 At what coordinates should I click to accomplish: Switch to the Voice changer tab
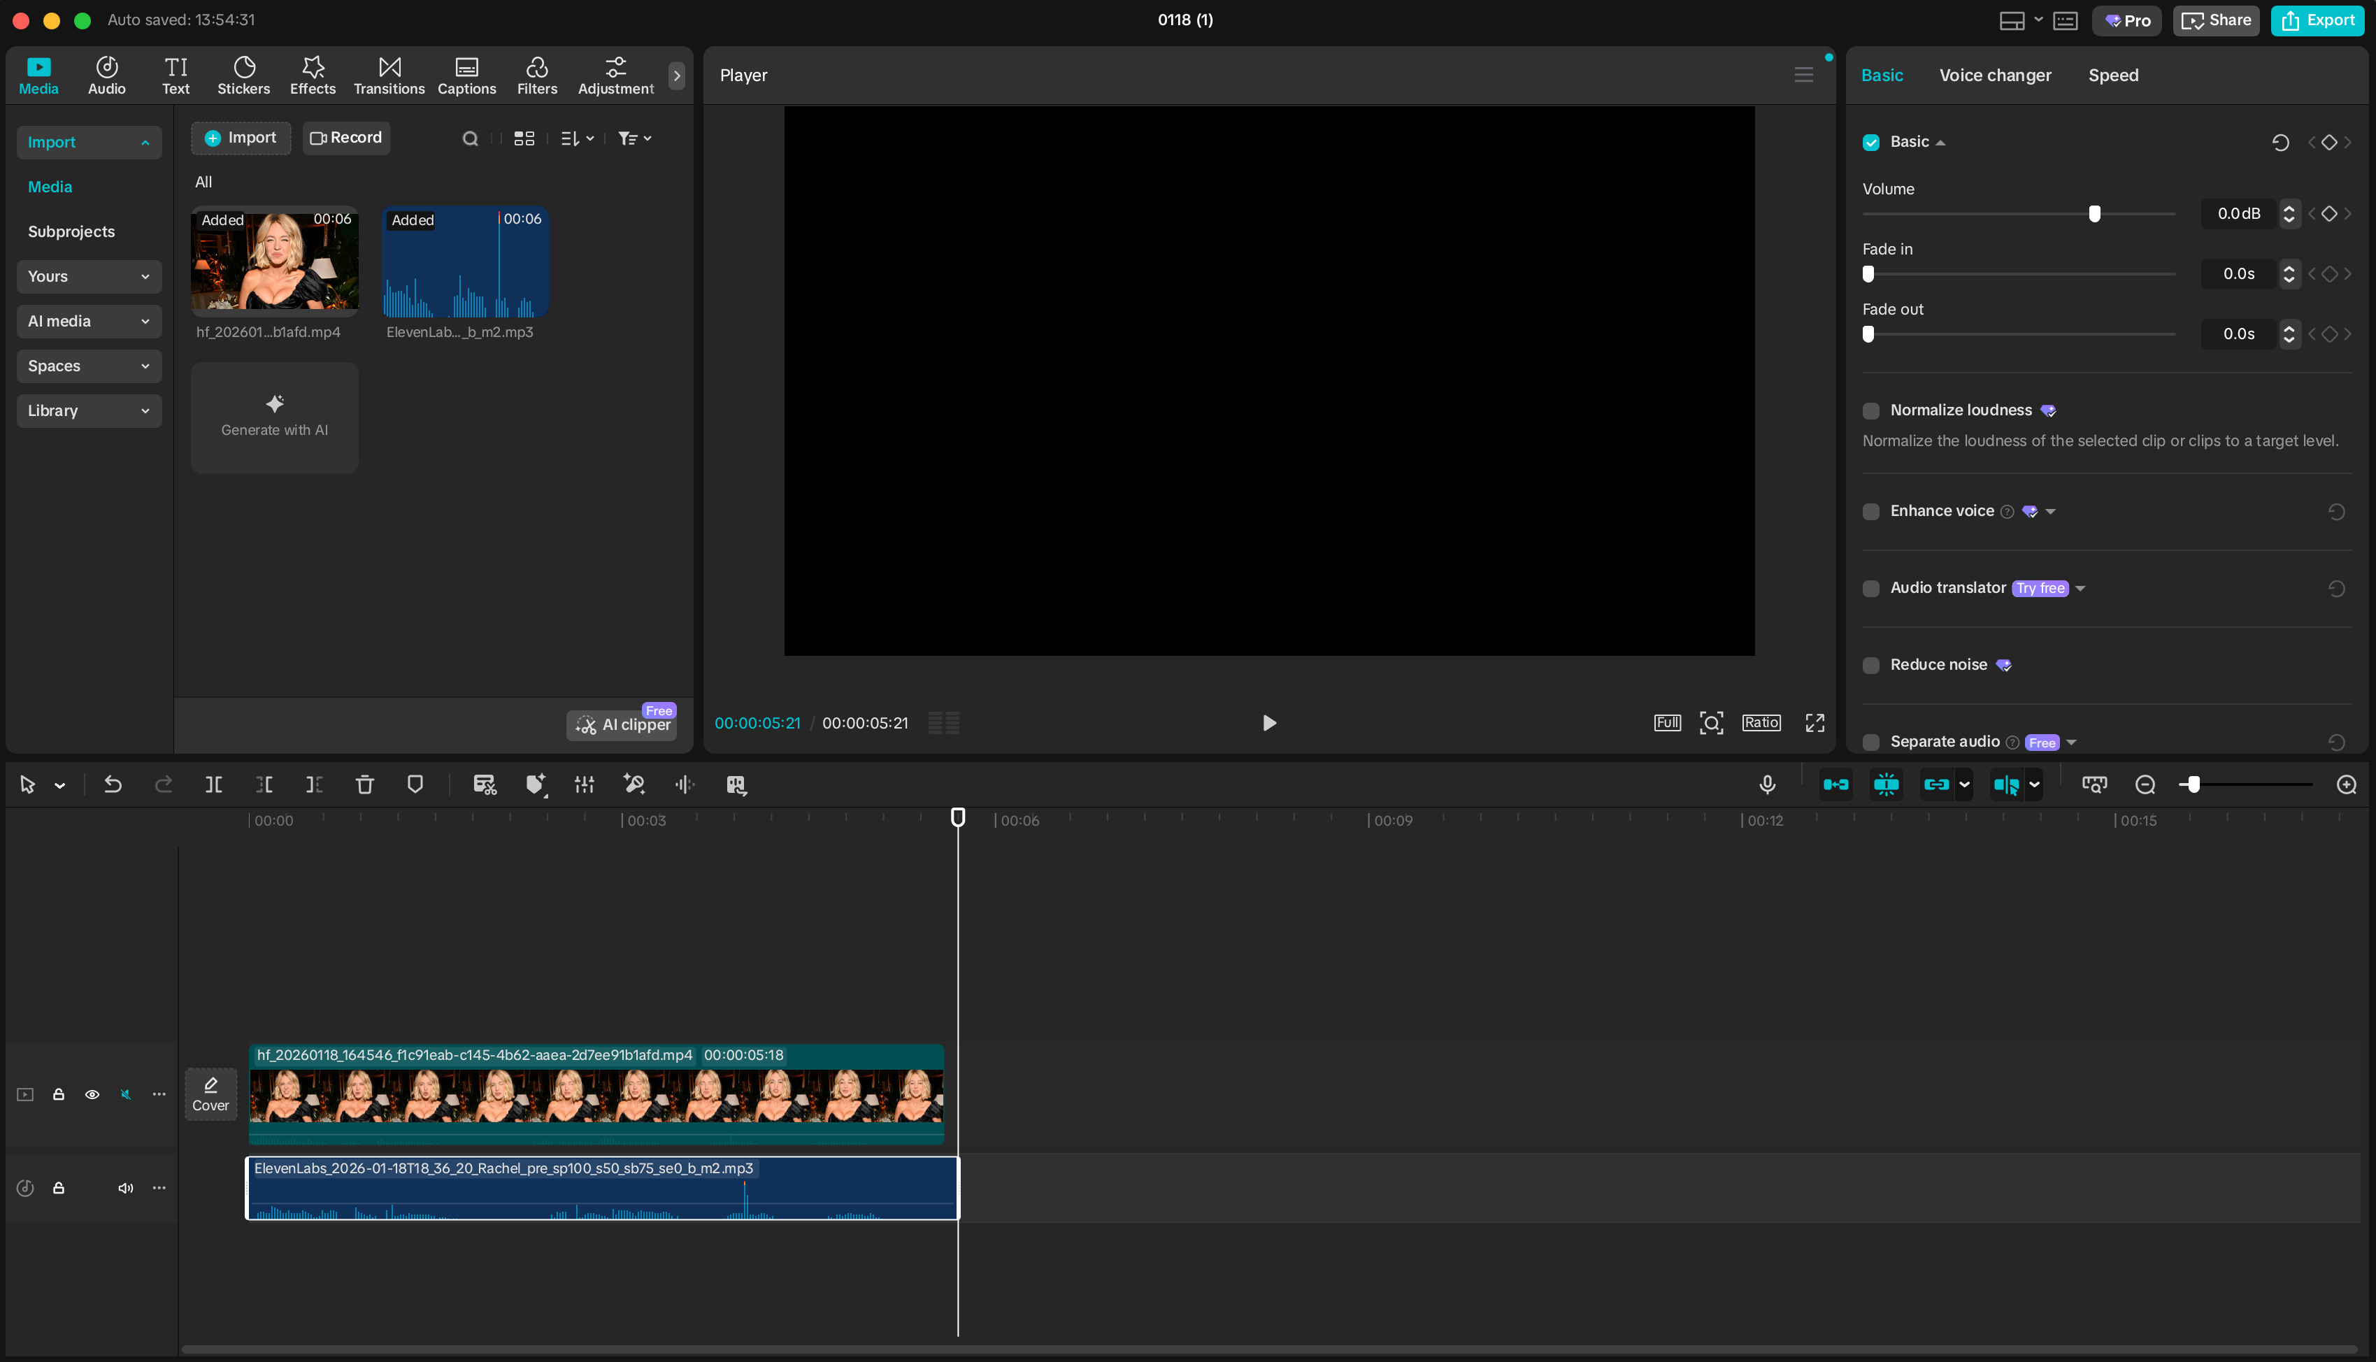point(1994,75)
